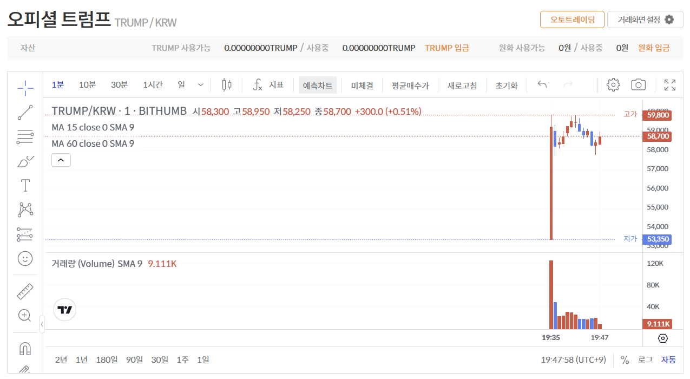Switch to 일 daily interval
The image size is (690, 379).
pos(181,85)
